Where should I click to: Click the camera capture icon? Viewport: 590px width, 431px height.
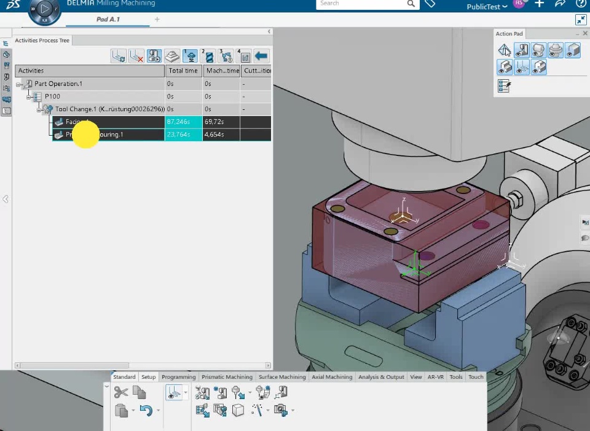[x=281, y=410]
